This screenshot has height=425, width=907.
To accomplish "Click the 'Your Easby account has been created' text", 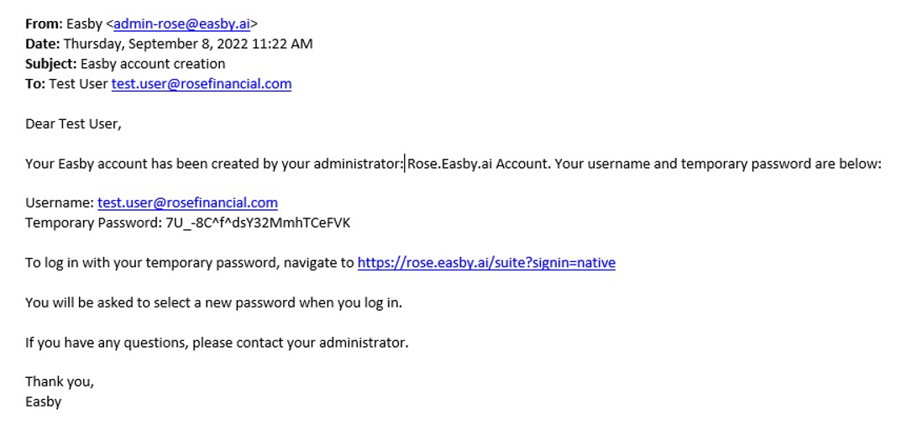I will [215, 164].
